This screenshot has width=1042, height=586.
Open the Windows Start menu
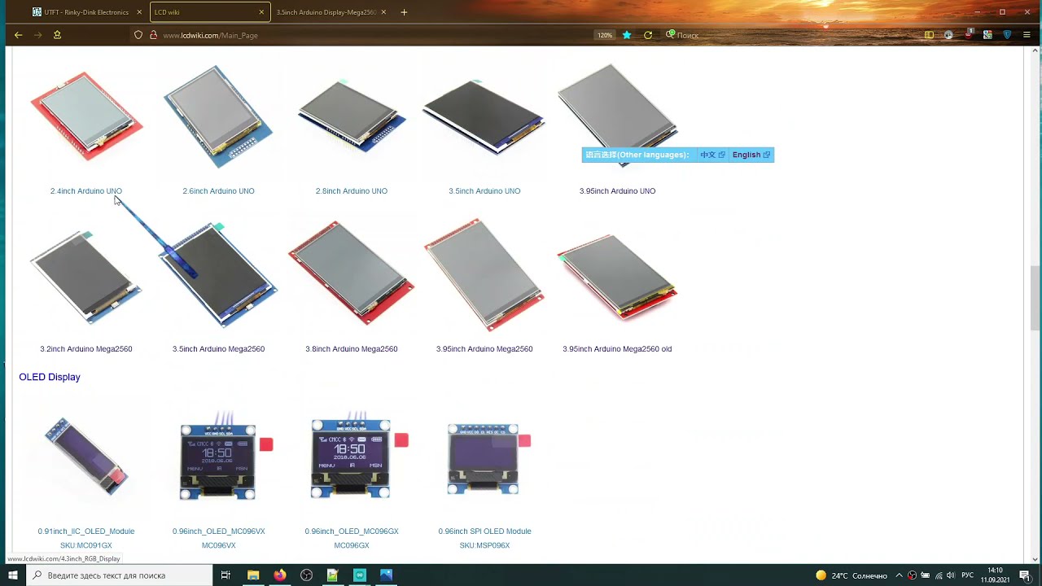tap(14, 575)
